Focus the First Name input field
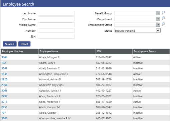 [x=56, y=19]
